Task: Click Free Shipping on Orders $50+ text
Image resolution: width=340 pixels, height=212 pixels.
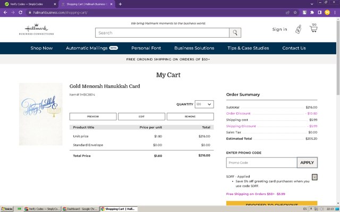Action: tap(256, 194)
